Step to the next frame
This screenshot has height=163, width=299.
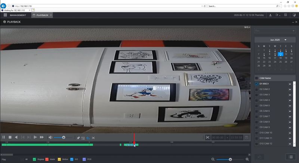[x=29, y=137]
